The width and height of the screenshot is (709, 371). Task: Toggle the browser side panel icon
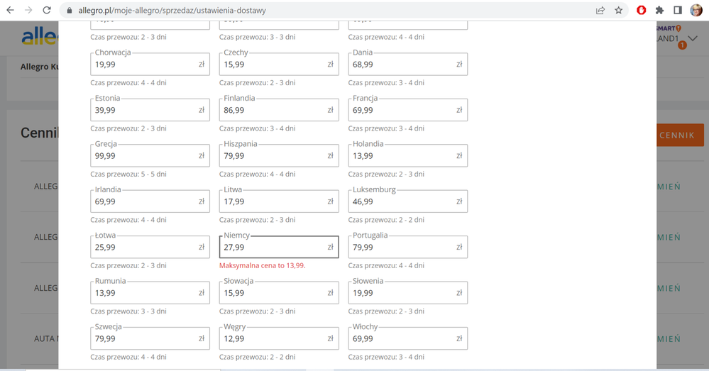[678, 11]
